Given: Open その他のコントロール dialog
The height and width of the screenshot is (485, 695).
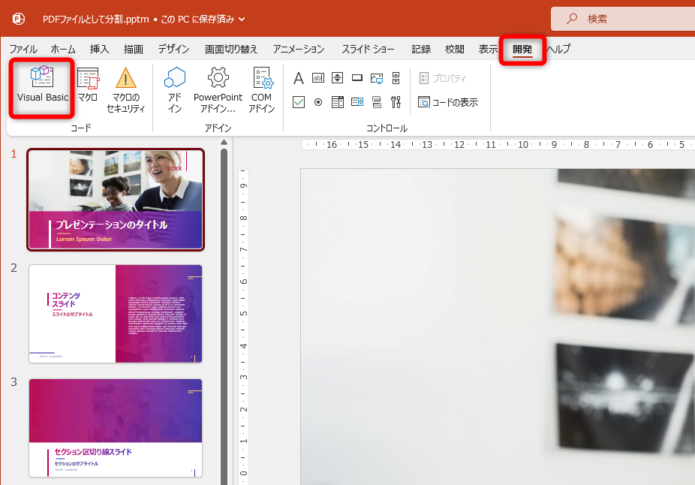Looking at the screenshot, I should [x=396, y=101].
